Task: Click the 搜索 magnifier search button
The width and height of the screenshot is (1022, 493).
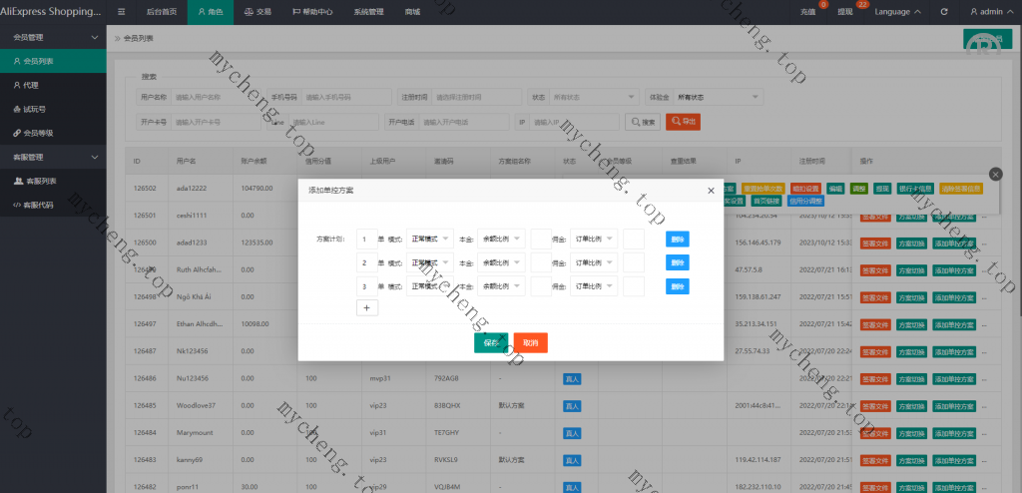Action: 643,122
